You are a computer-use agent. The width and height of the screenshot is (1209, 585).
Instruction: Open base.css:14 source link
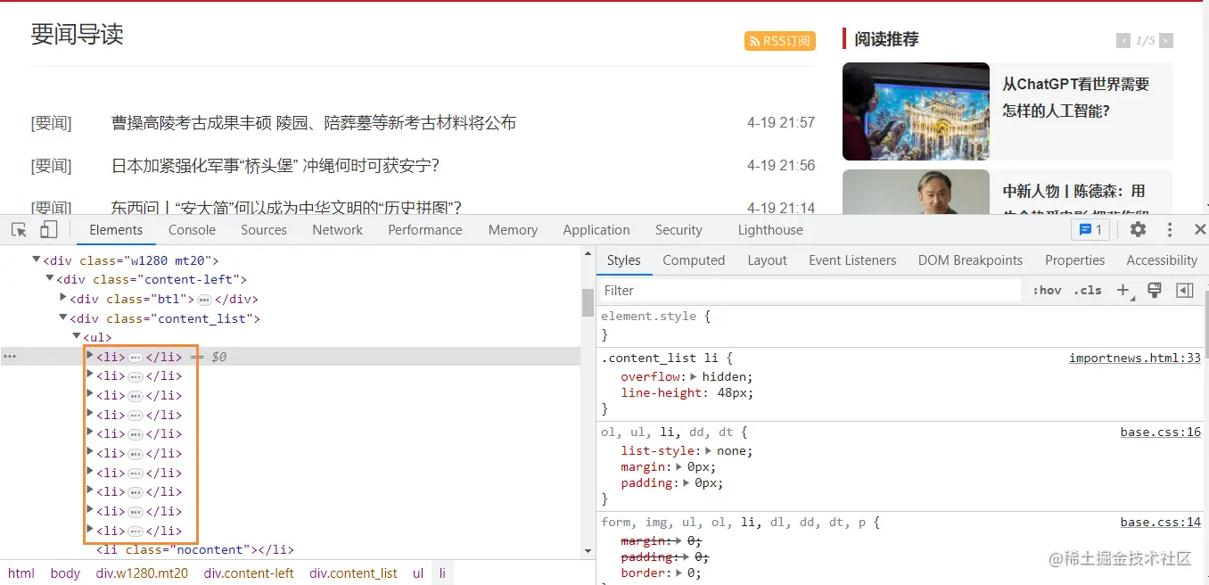tap(1161, 523)
